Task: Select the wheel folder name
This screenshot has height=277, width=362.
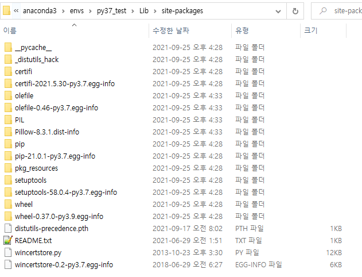Action: click(24, 204)
